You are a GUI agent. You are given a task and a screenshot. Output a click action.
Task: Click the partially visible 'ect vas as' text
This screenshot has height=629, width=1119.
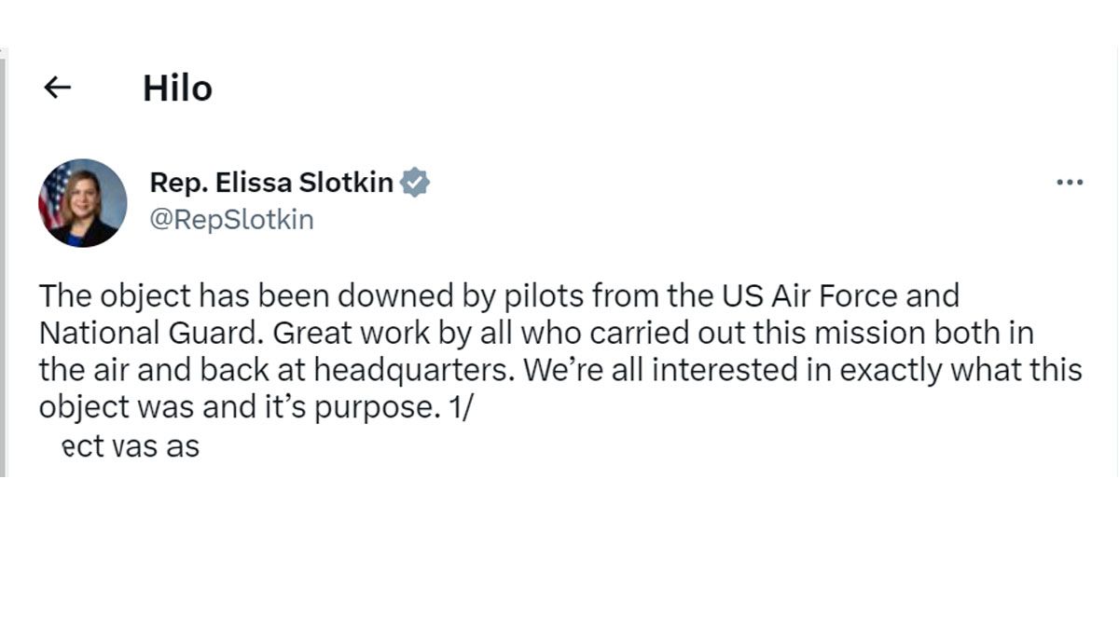[129, 445]
